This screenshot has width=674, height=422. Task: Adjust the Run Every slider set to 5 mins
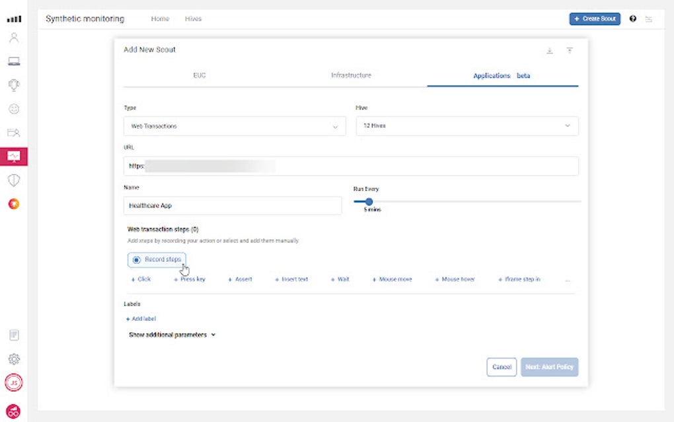369,201
